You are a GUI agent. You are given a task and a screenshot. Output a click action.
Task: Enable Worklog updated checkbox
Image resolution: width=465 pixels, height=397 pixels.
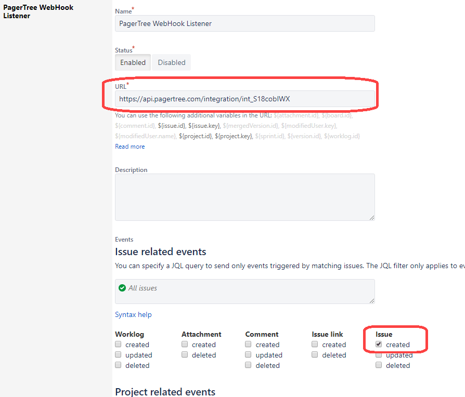coord(118,355)
